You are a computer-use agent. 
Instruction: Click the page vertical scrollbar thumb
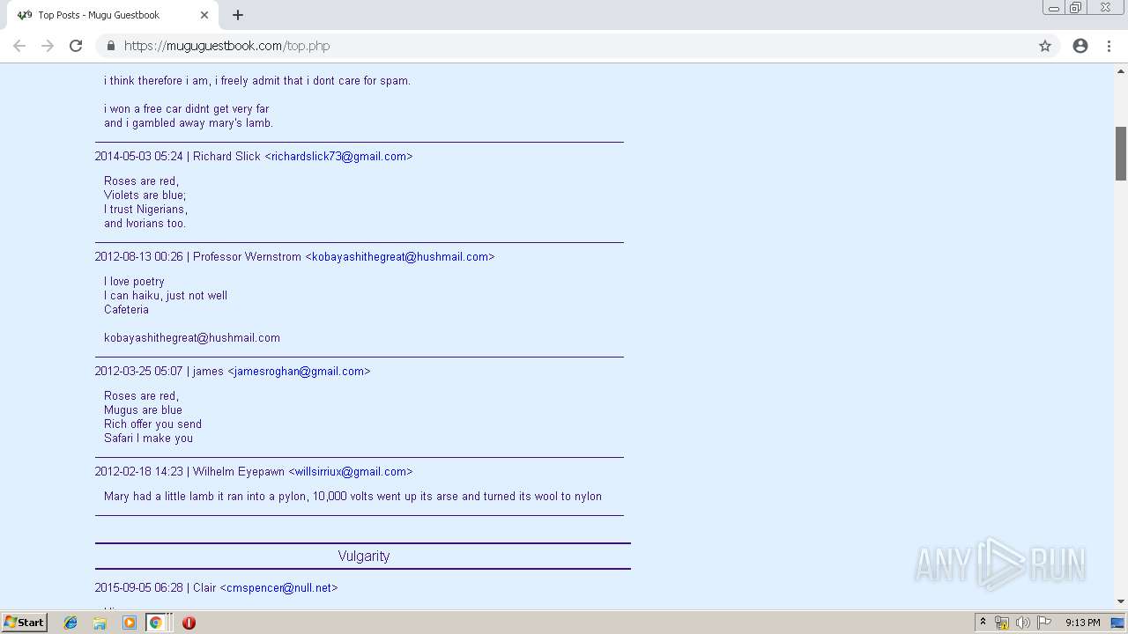(x=1121, y=153)
